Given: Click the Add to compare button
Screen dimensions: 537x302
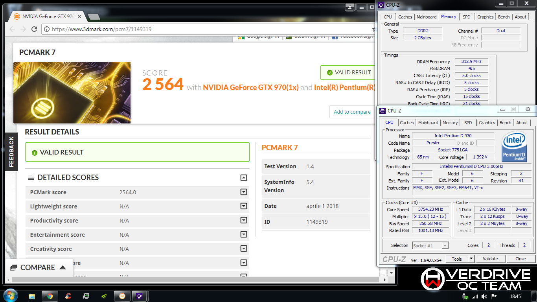Looking at the screenshot, I should pos(352,112).
